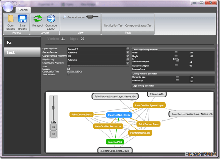Minimize the application window
The height and width of the screenshot is (159, 220).
195,2
